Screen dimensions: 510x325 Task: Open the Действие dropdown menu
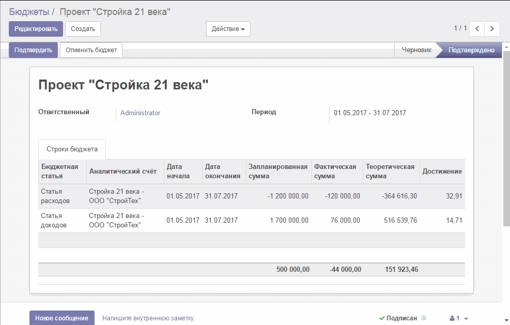point(228,29)
